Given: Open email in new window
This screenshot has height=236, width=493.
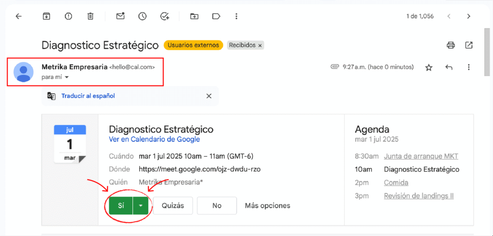Looking at the screenshot, I should click(469, 45).
